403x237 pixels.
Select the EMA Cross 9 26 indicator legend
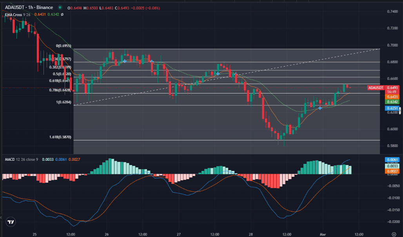pos(18,14)
